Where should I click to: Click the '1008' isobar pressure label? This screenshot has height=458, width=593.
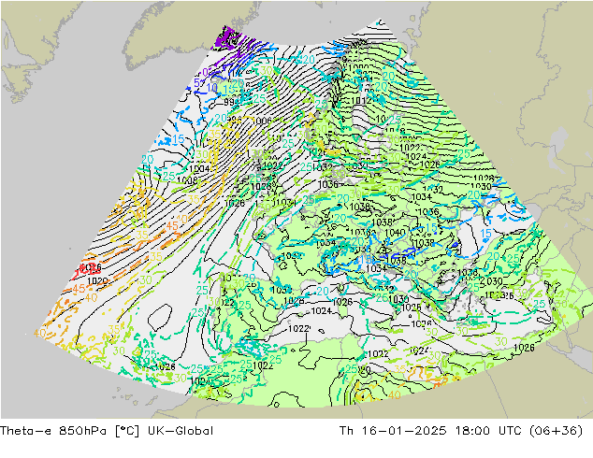point(187,180)
